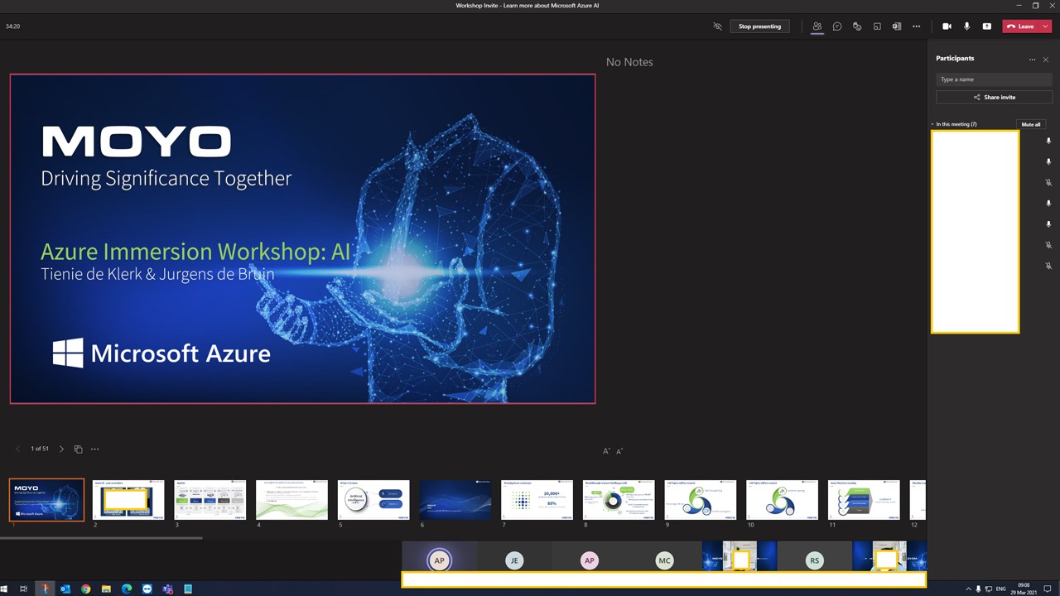Screen dimensions: 1060x596
Task: Open more options in Participants panel
Action: click(1032, 60)
